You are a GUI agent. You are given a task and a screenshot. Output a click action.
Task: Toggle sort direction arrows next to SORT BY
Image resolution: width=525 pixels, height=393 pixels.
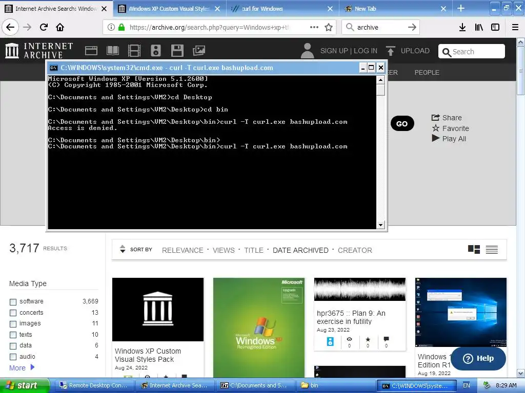click(x=123, y=249)
